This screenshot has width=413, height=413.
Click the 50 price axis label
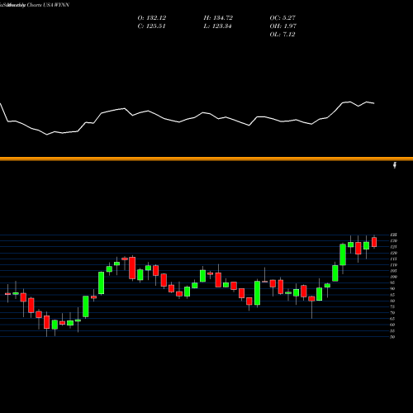click(392, 337)
